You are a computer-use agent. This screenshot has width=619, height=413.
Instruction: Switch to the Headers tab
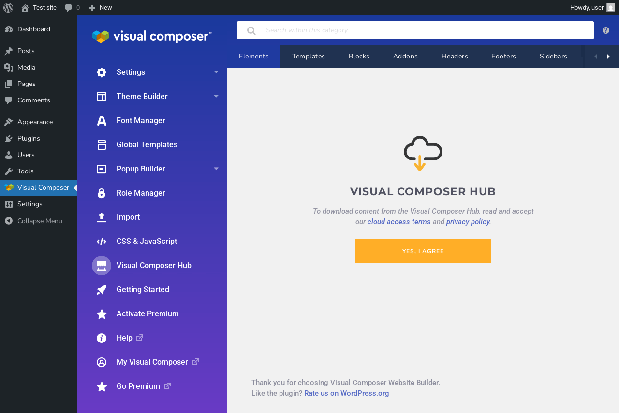(x=455, y=57)
